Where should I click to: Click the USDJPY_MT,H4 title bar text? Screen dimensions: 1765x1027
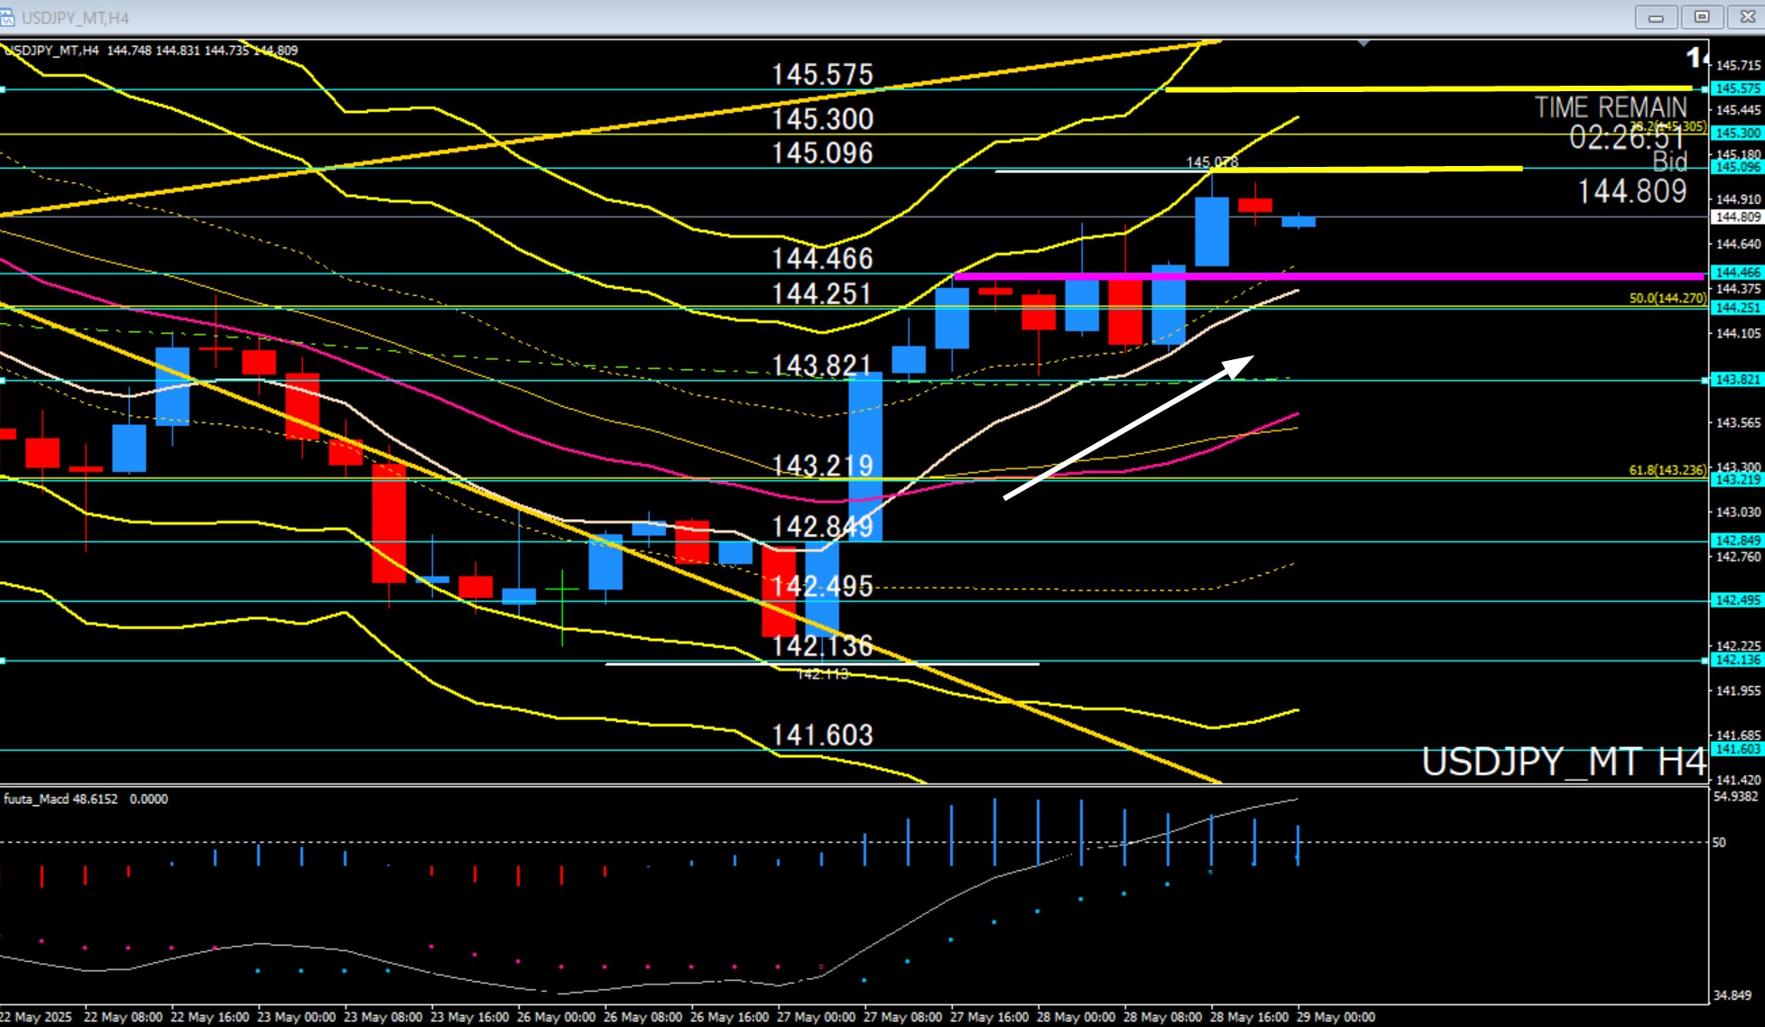(75, 18)
